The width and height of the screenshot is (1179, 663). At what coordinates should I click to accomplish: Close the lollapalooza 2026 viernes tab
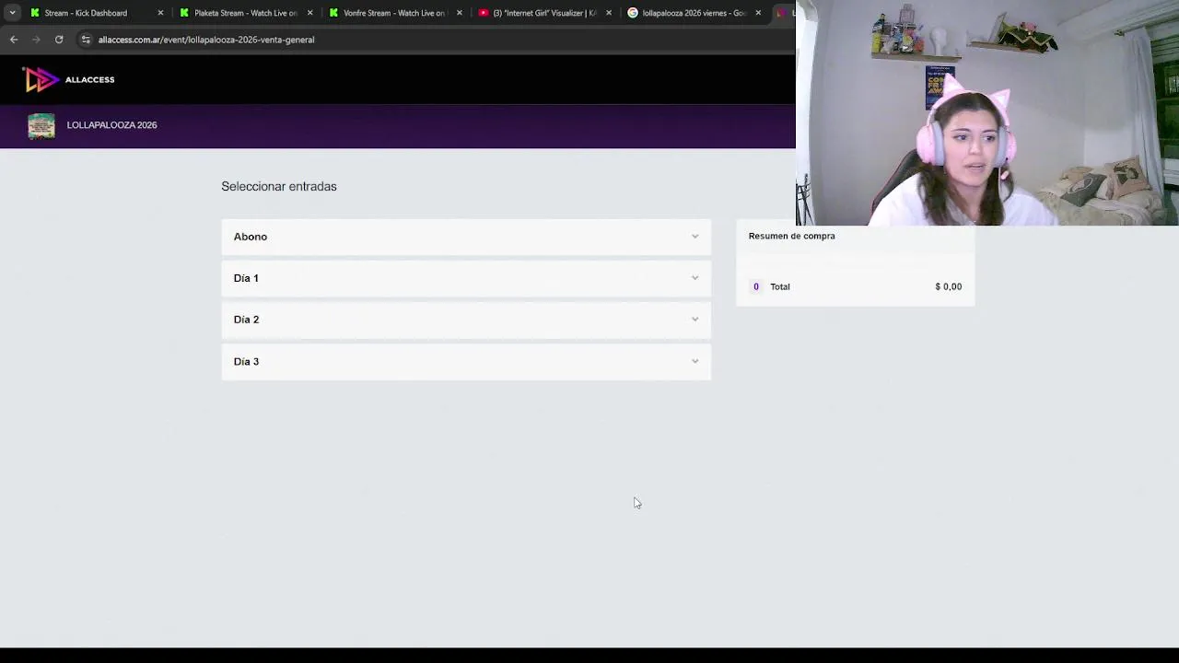pos(758,13)
